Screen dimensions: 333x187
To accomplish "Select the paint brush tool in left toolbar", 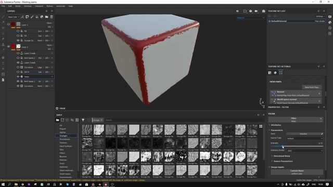I will [x=3, y=17].
